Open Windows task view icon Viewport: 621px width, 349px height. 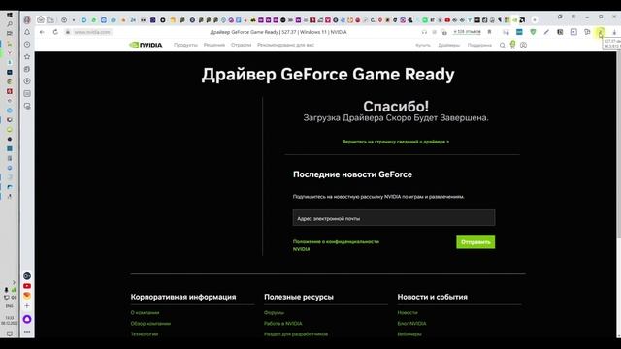tap(10, 34)
